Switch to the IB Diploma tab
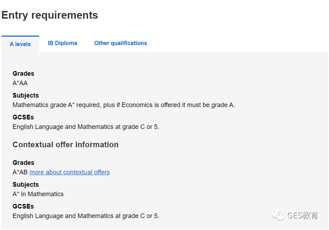The image size is (329, 230). click(x=62, y=43)
